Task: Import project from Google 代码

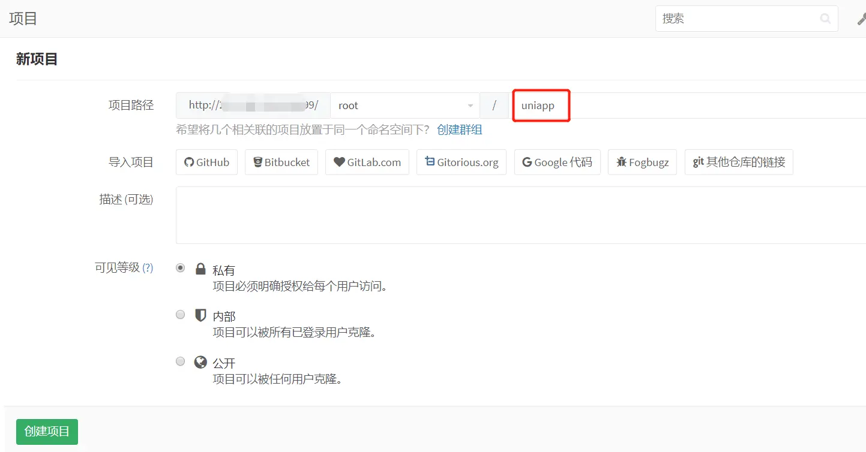Action: [x=558, y=162]
